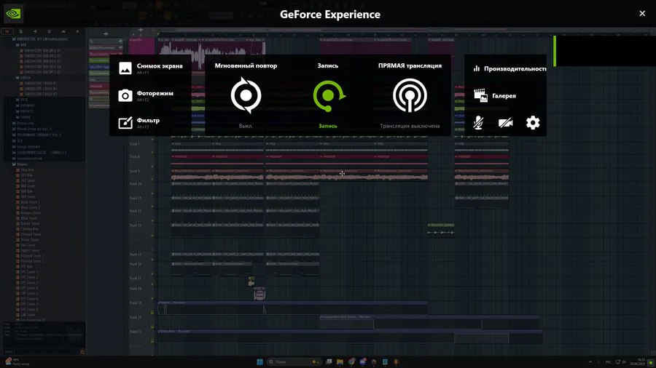656x368 pixels.
Task: Open File Explorer from the taskbar
Action: tap(340, 361)
